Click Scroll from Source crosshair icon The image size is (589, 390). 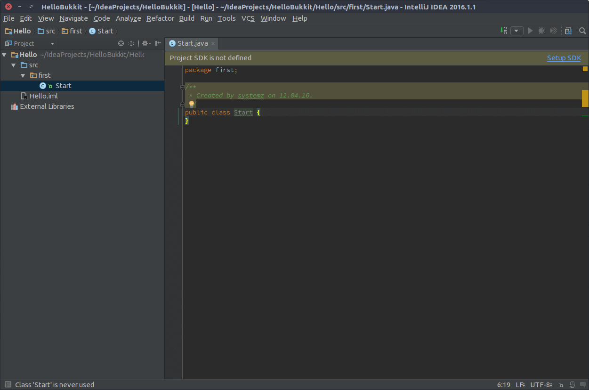121,43
